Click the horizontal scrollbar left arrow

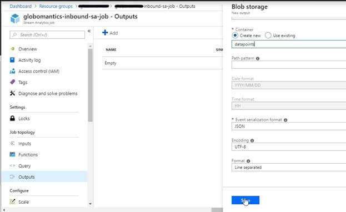[4, 210]
